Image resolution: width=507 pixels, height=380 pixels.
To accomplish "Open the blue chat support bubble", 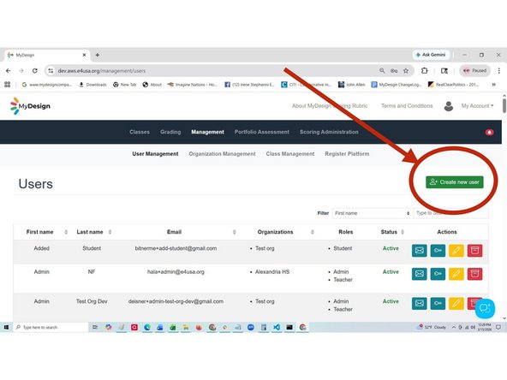I will click(485, 308).
